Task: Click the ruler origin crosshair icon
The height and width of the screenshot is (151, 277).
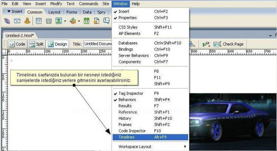Action: click(5, 52)
